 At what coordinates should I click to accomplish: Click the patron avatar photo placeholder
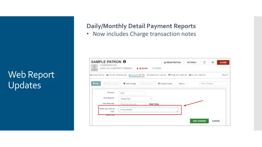pos(94,67)
